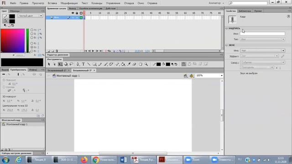Select the Deco tool
This screenshot has height=164, width=292.
[111, 64]
